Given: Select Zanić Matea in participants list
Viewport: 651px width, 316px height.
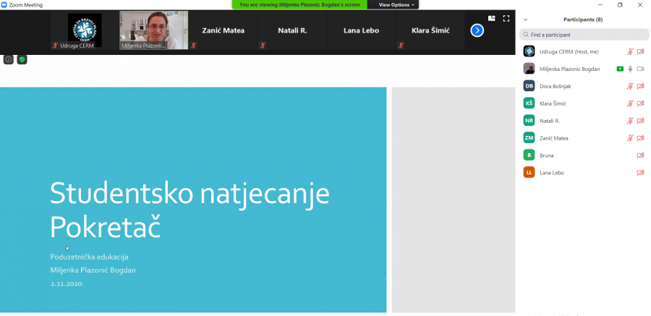Looking at the screenshot, I should (x=553, y=138).
